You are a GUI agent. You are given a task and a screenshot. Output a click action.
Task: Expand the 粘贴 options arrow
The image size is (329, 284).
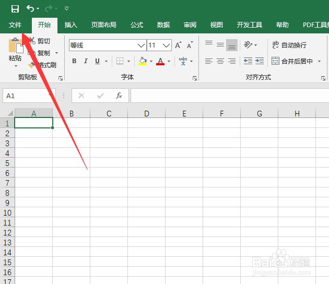16,66
